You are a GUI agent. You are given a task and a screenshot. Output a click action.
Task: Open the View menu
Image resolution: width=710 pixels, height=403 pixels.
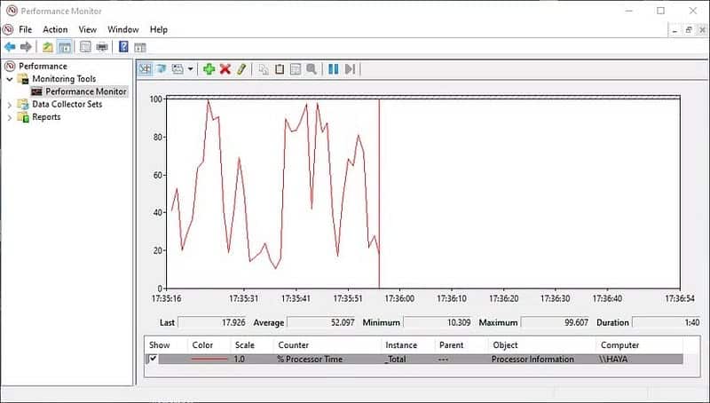tap(87, 29)
